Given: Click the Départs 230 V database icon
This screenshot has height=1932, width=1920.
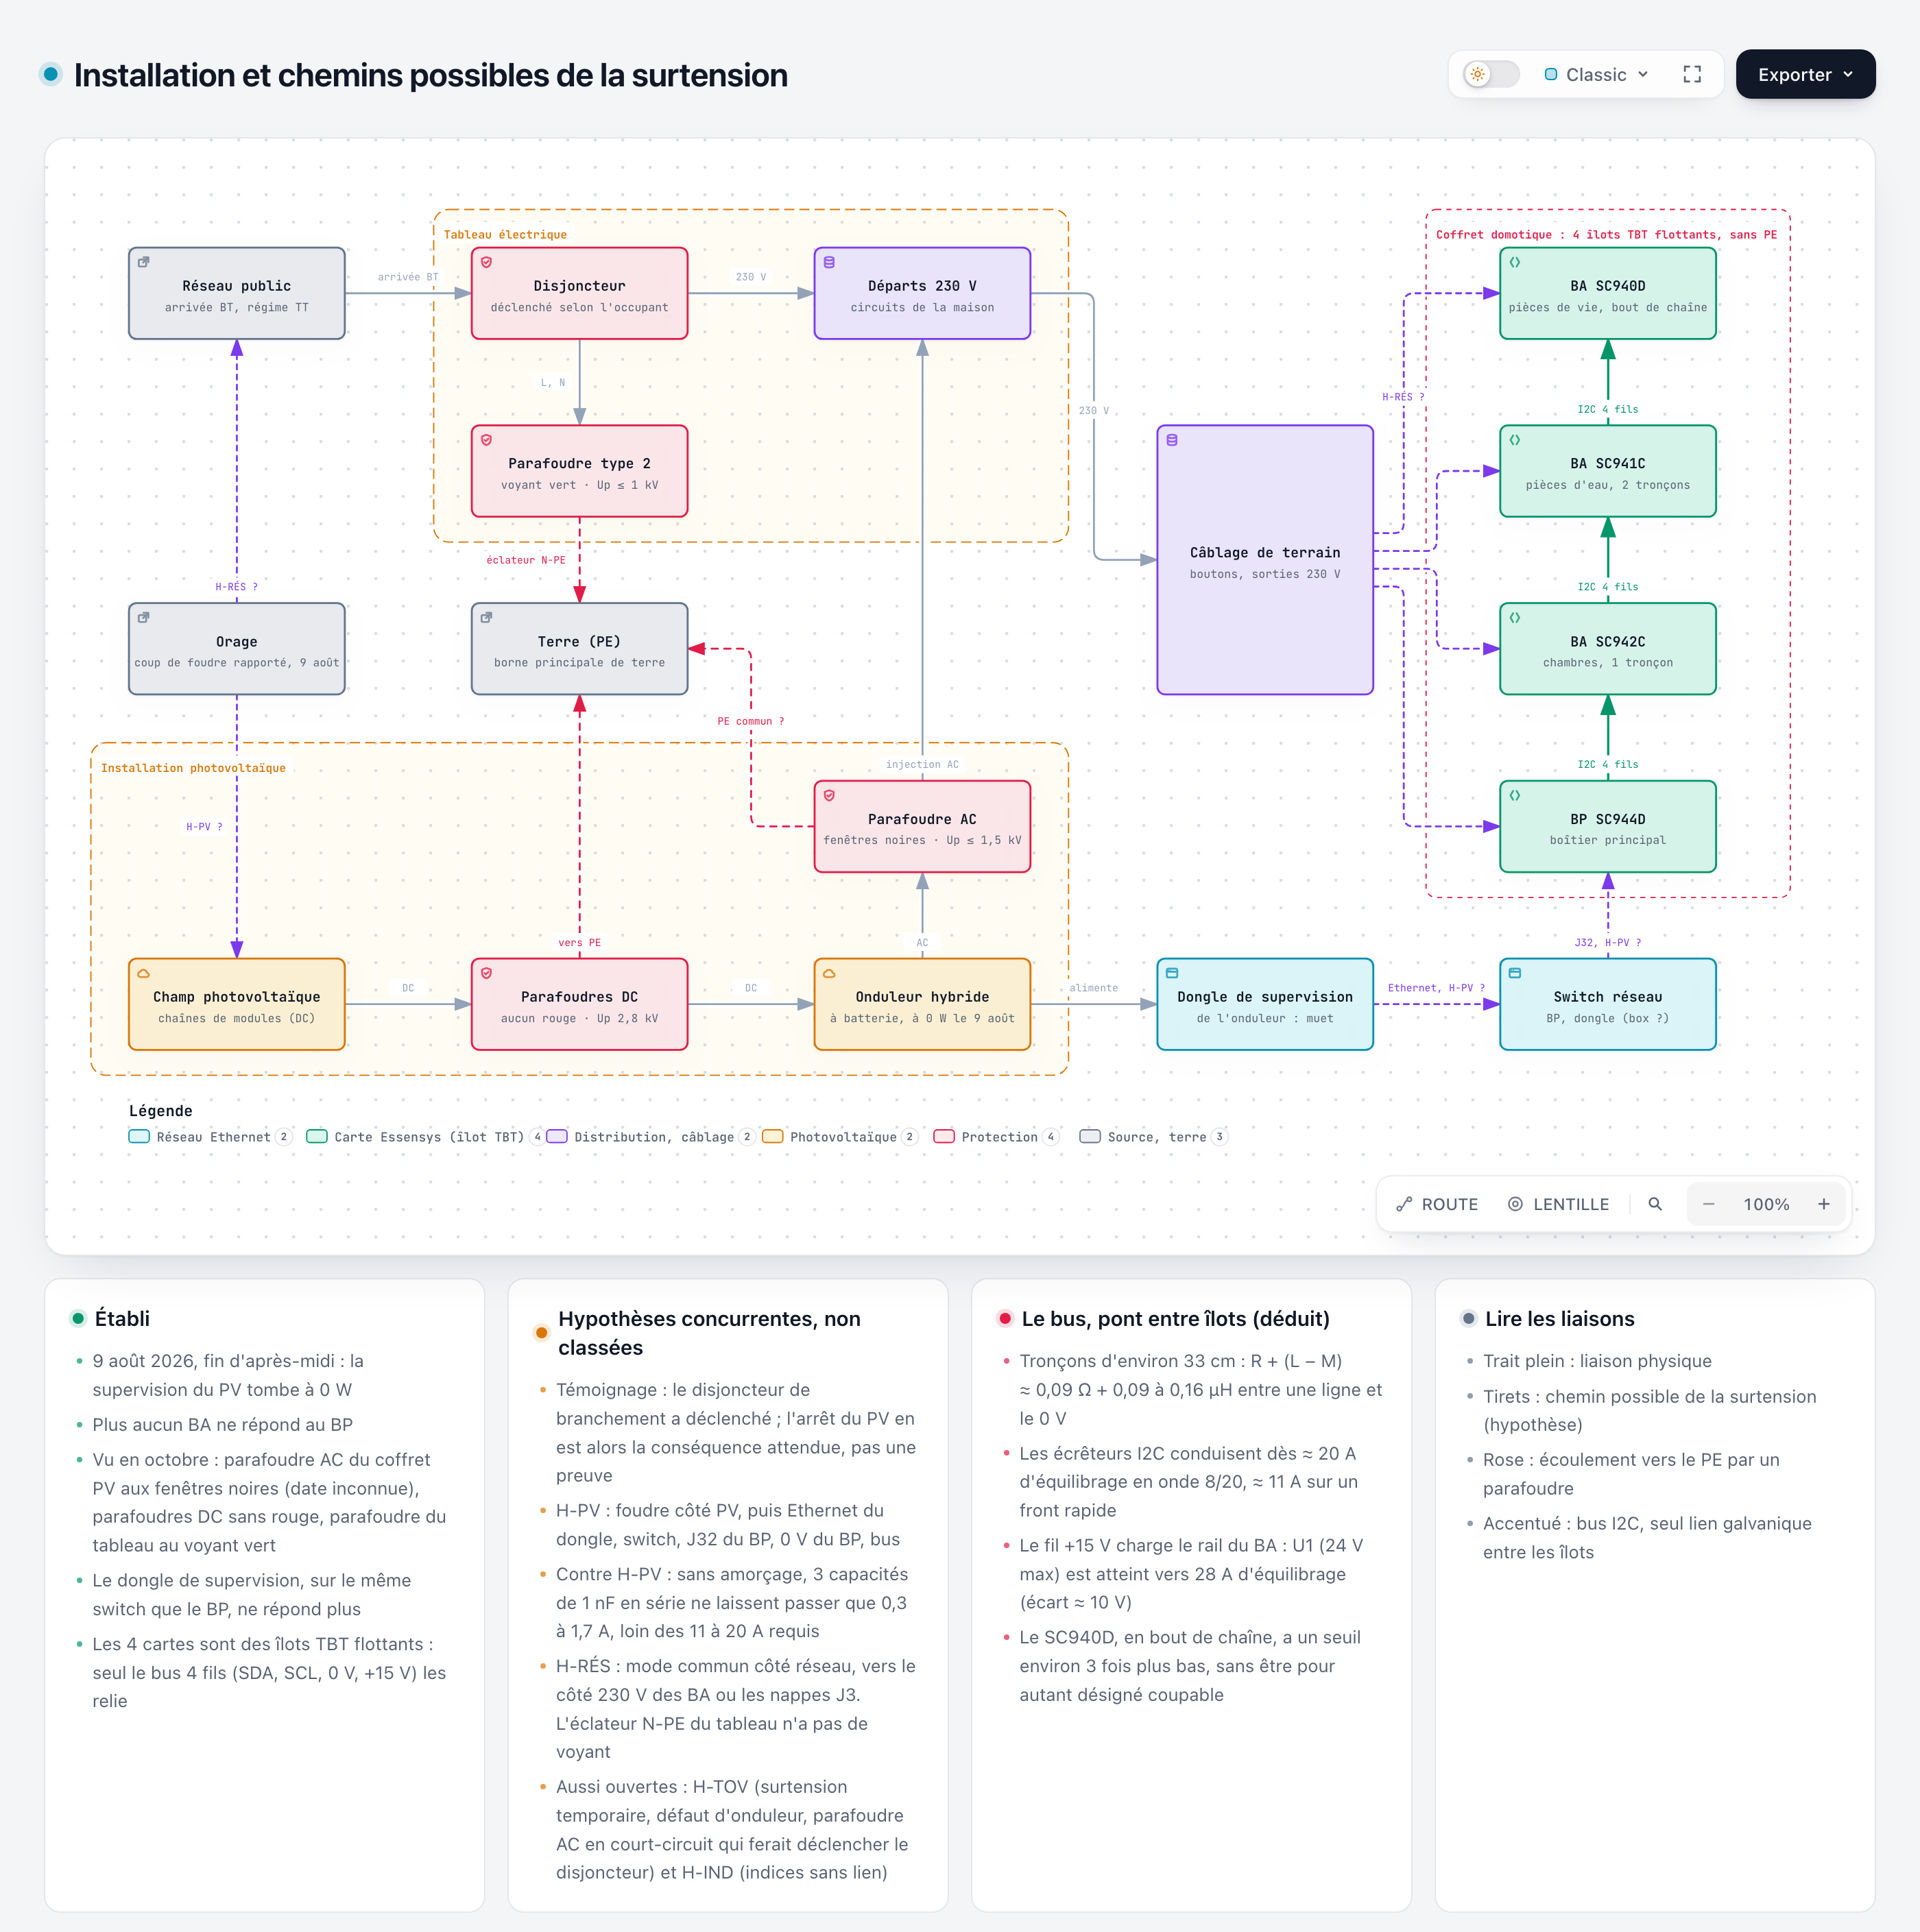Looking at the screenshot, I should coord(829,262).
